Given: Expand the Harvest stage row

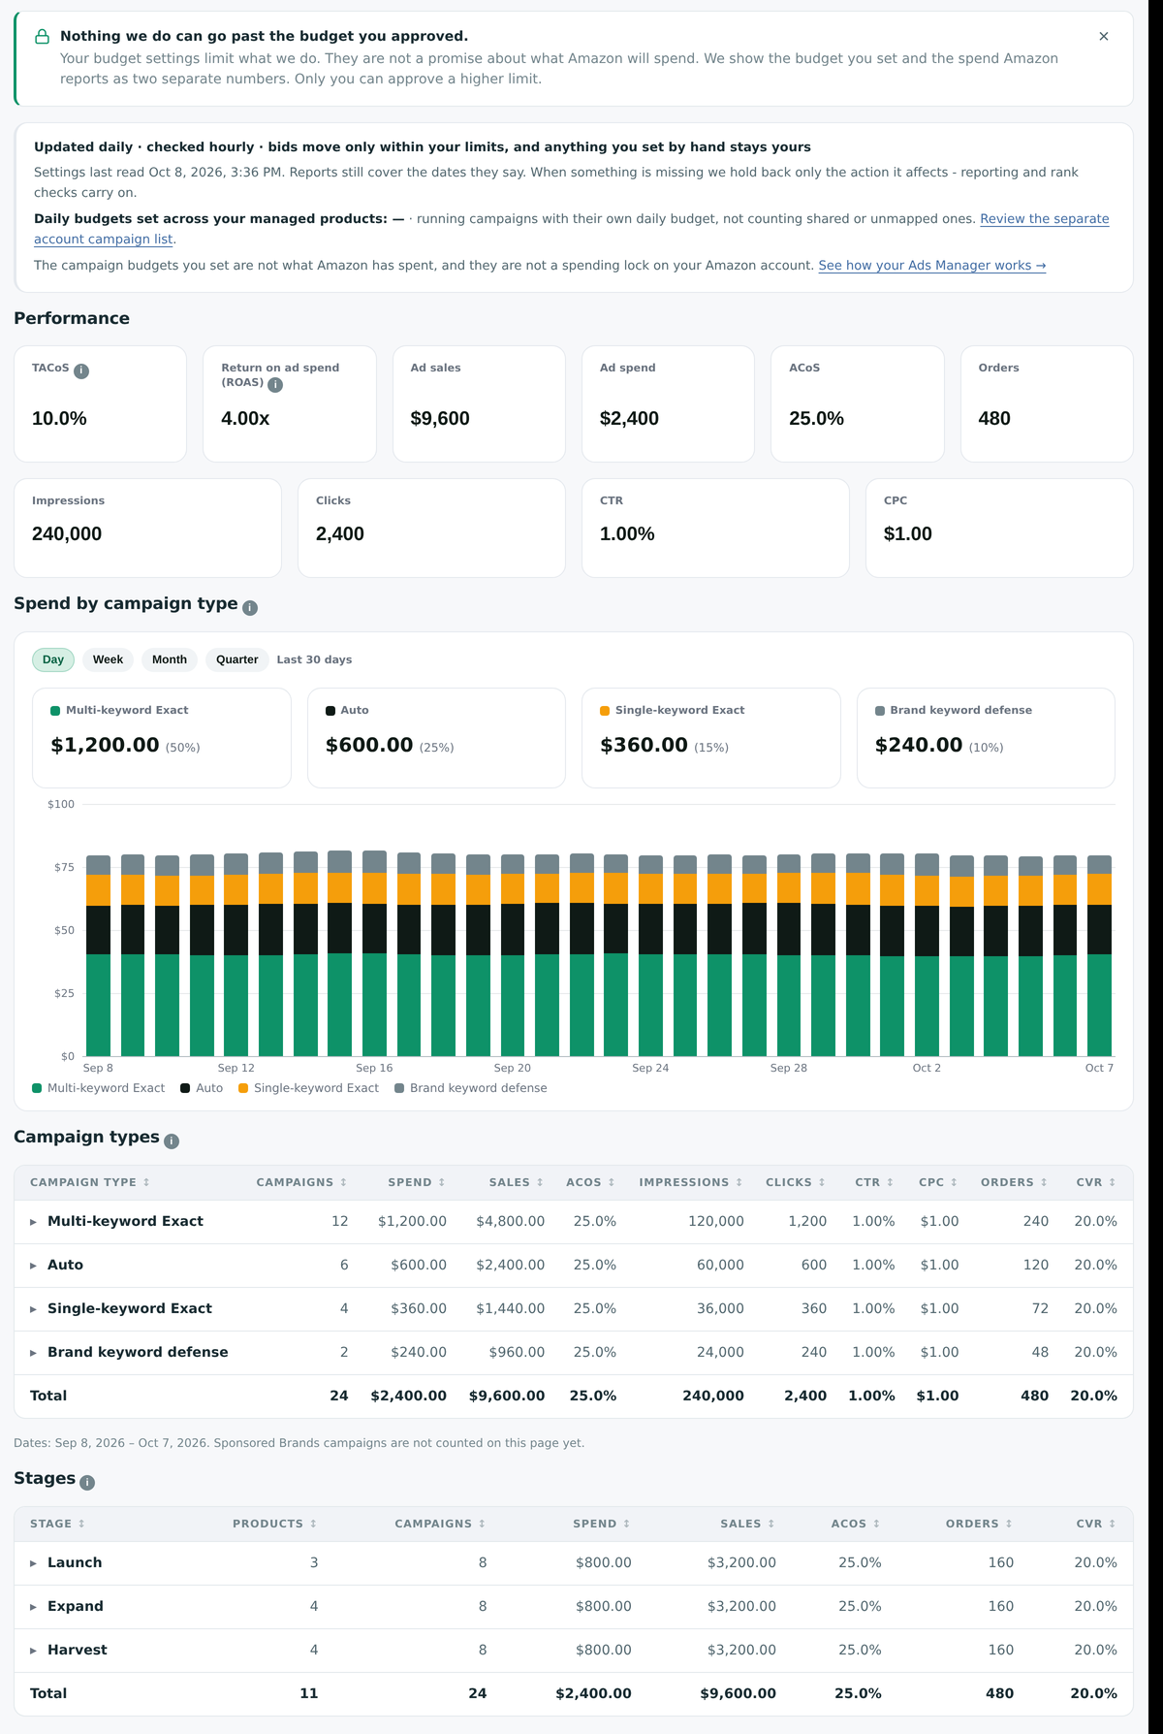Looking at the screenshot, I should tap(33, 1651).
